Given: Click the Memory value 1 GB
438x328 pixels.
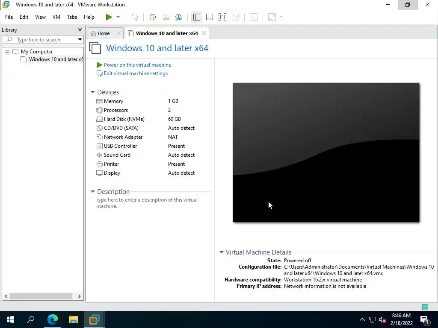Looking at the screenshot, I should (173, 101).
